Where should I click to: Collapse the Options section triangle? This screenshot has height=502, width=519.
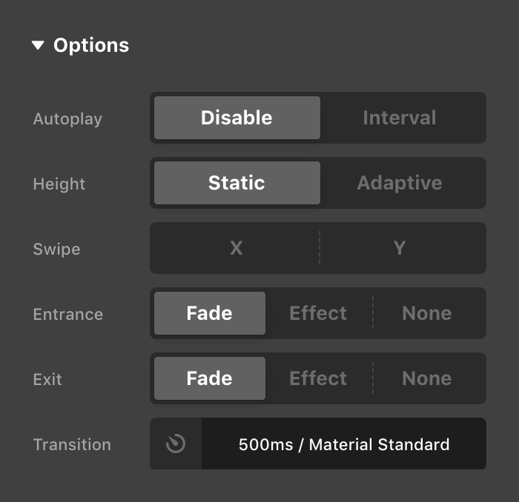tap(39, 46)
